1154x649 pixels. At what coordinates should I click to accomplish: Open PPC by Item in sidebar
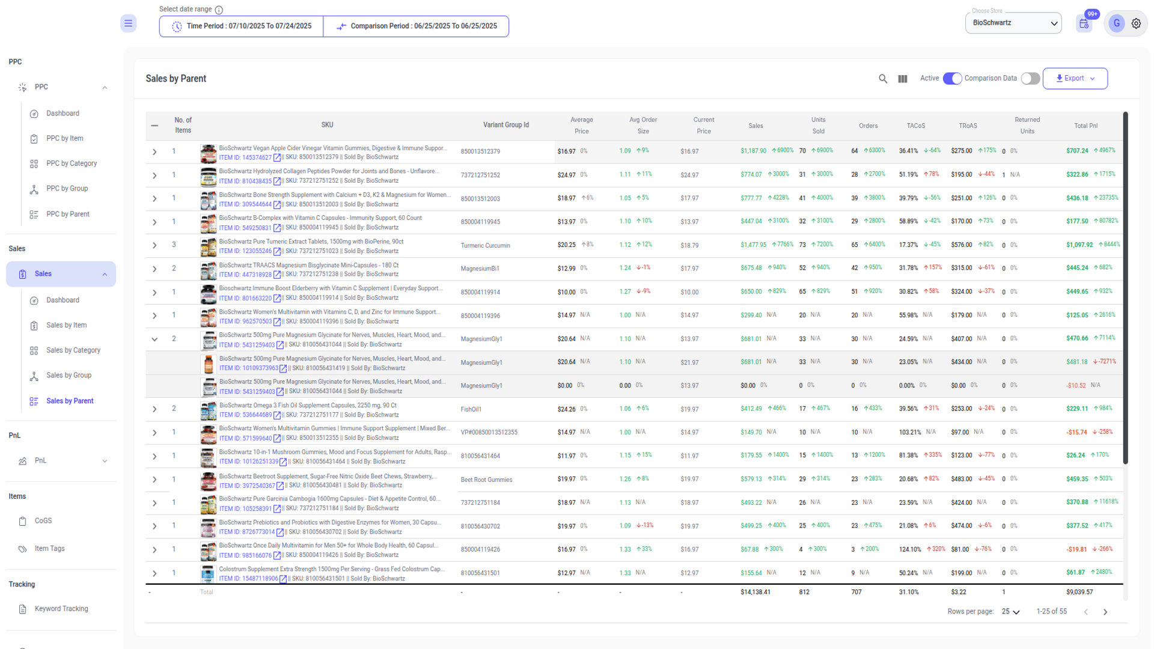pos(64,139)
